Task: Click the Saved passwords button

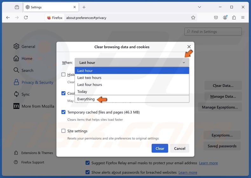Action: click(x=222, y=146)
